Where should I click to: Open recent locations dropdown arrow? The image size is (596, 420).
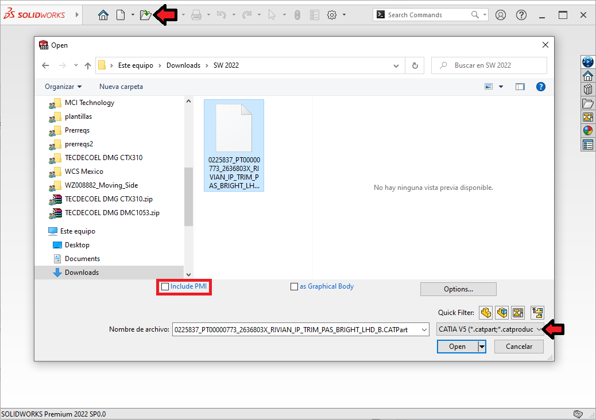pyautogui.click(x=76, y=65)
